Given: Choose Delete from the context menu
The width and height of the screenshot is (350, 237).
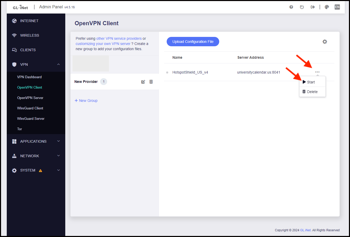Looking at the screenshot, I should 312,91.
